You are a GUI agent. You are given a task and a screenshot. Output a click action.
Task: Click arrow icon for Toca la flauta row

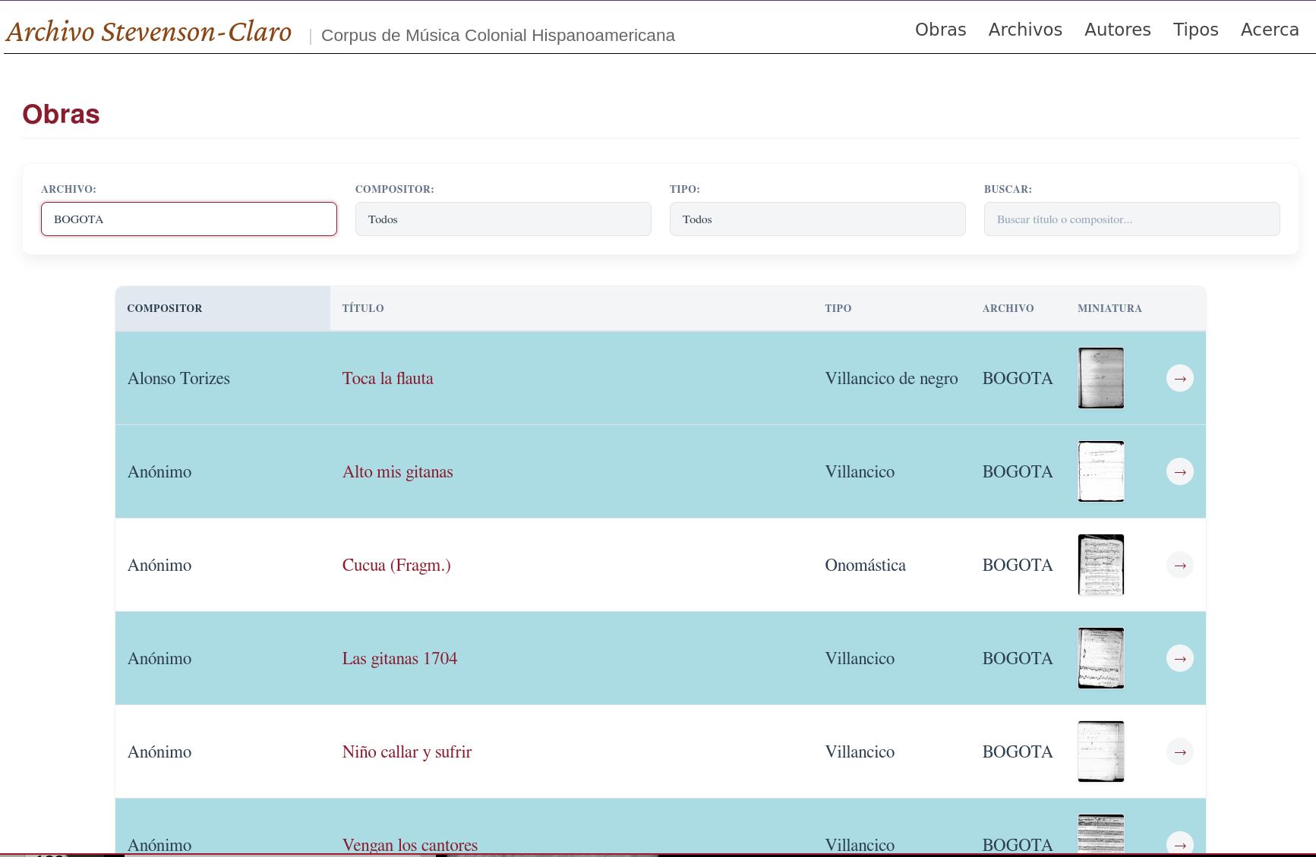1179,378
